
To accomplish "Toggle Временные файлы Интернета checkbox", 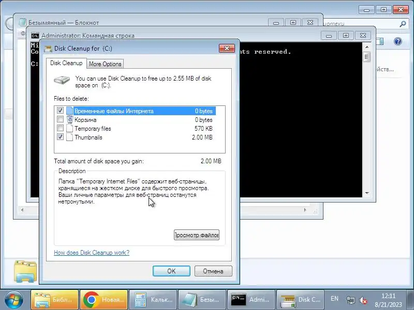I will 60,111.
